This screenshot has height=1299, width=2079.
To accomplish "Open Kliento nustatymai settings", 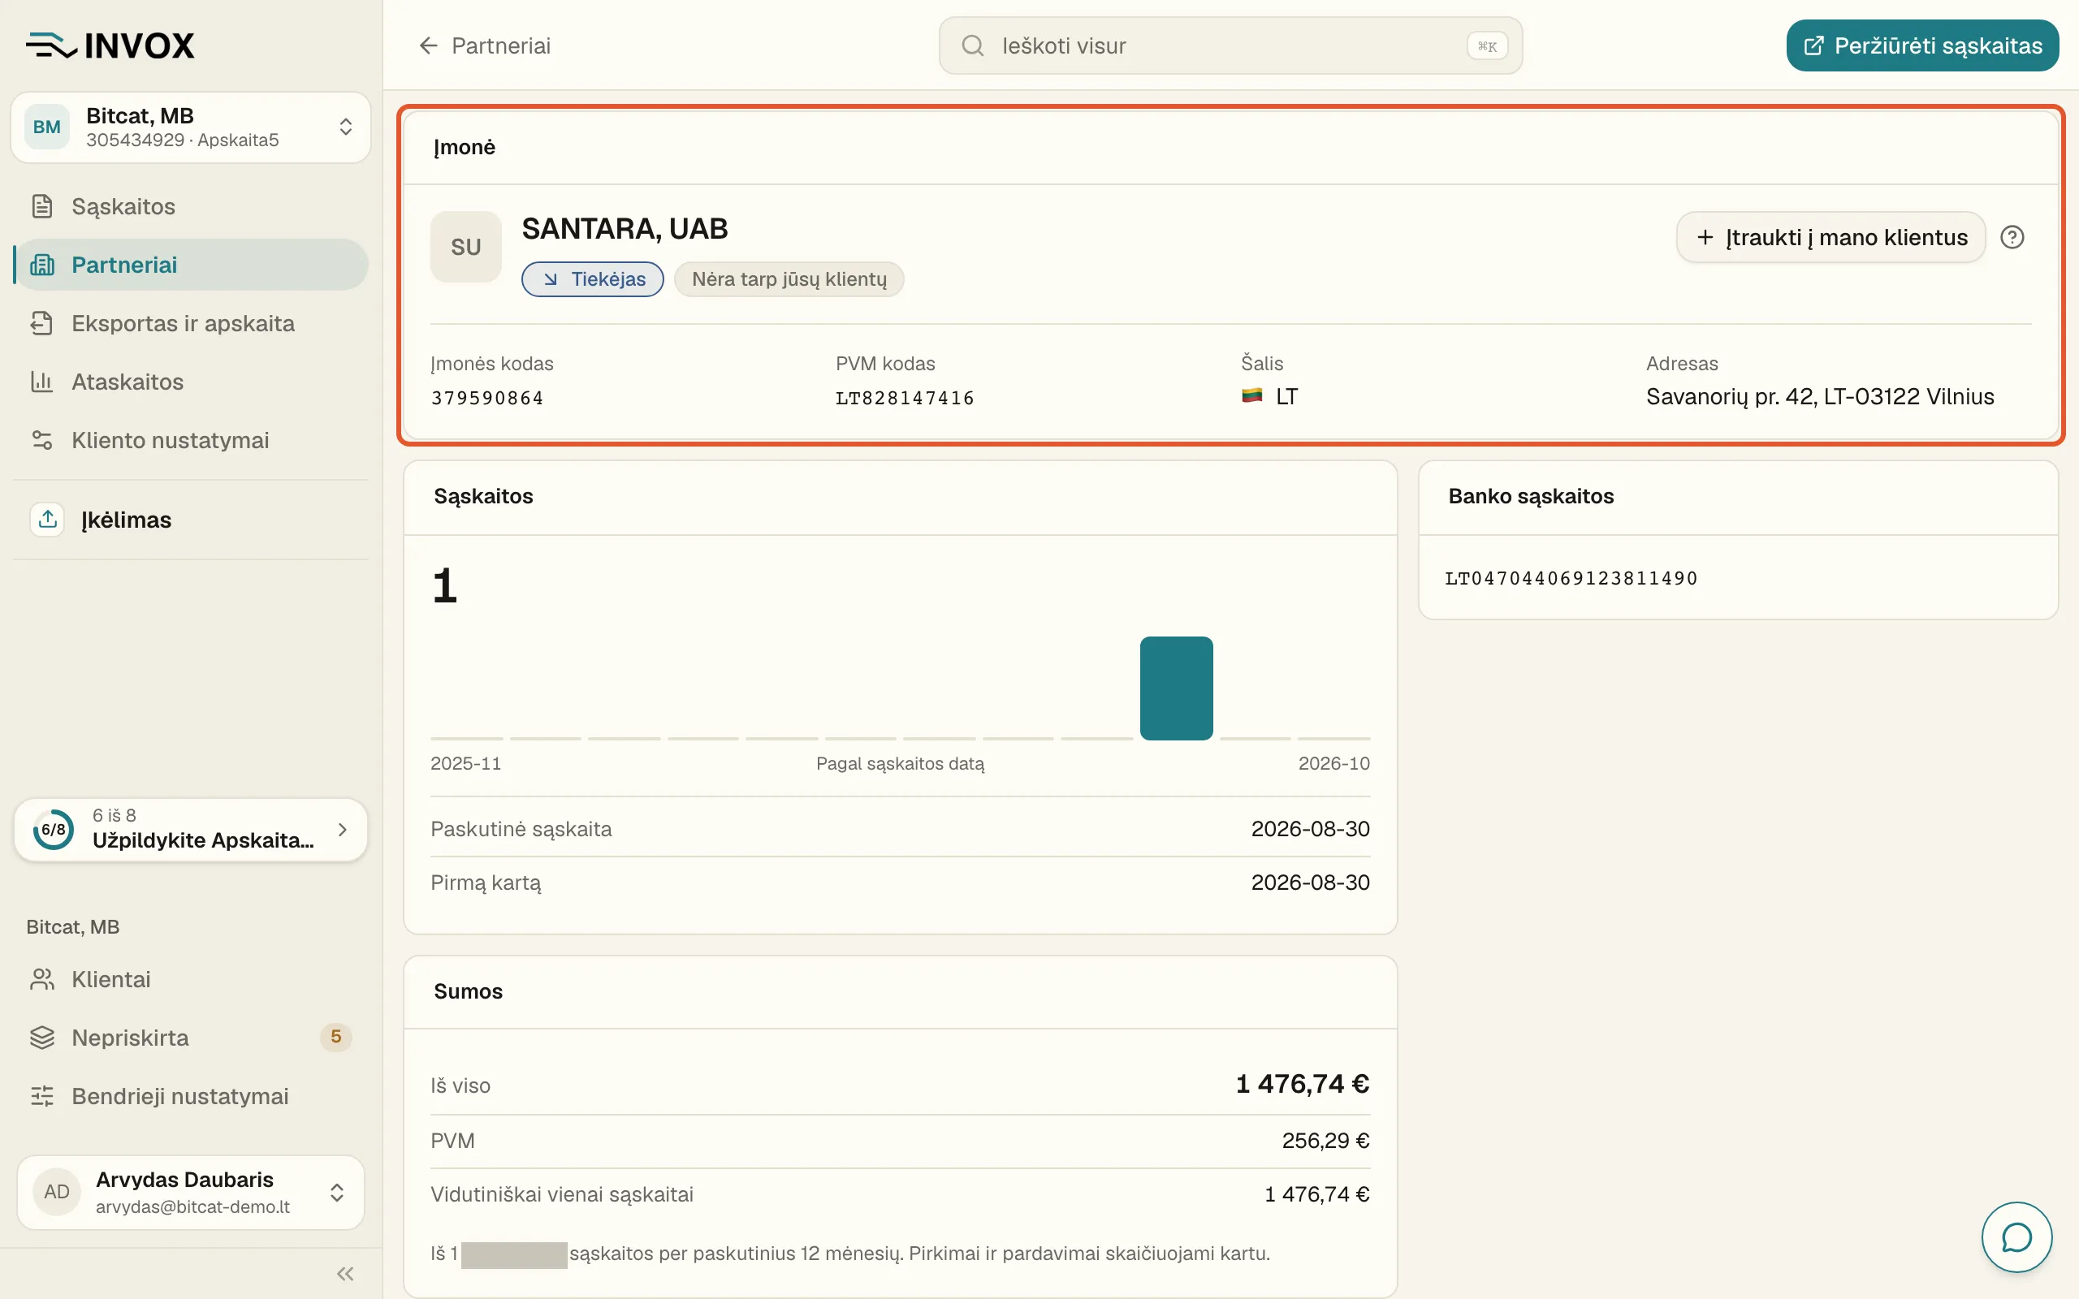I will [x=191, y=440].
